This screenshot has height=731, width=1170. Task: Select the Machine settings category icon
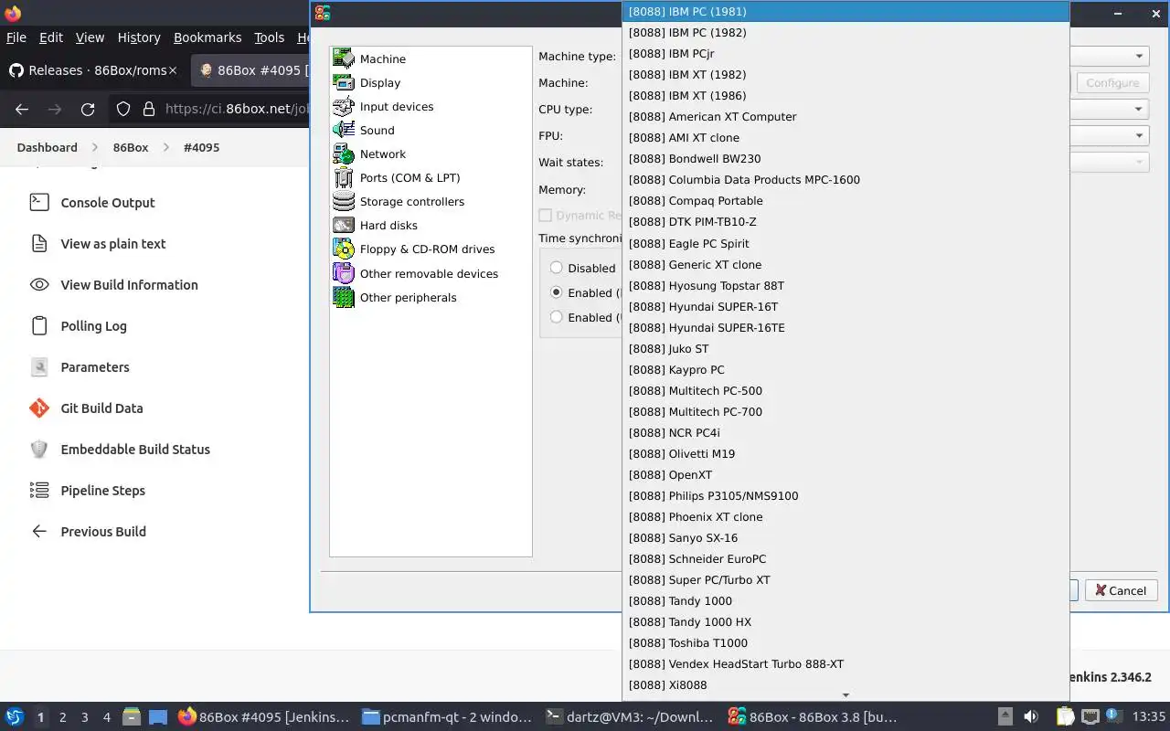coord(344,58)
